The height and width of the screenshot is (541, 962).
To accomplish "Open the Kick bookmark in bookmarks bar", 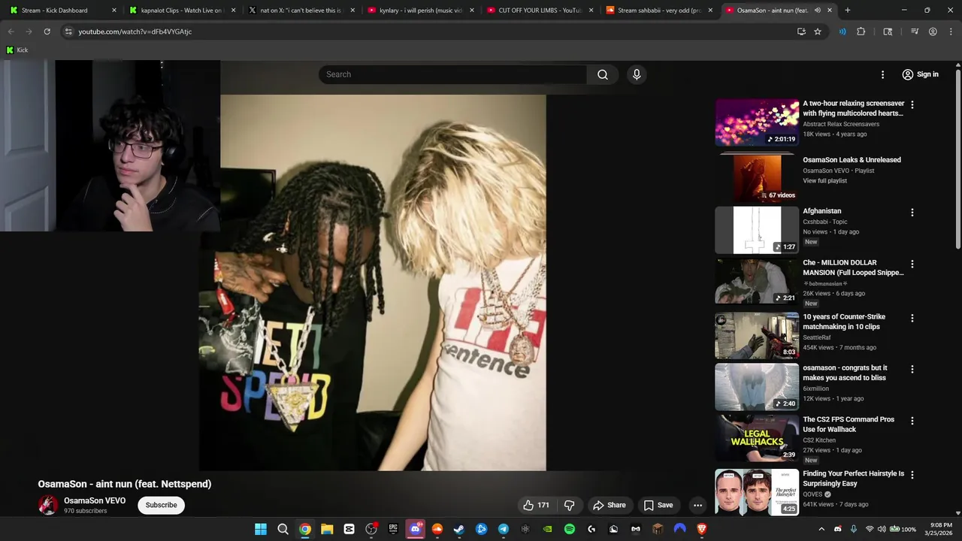I will tap(17, 50).
